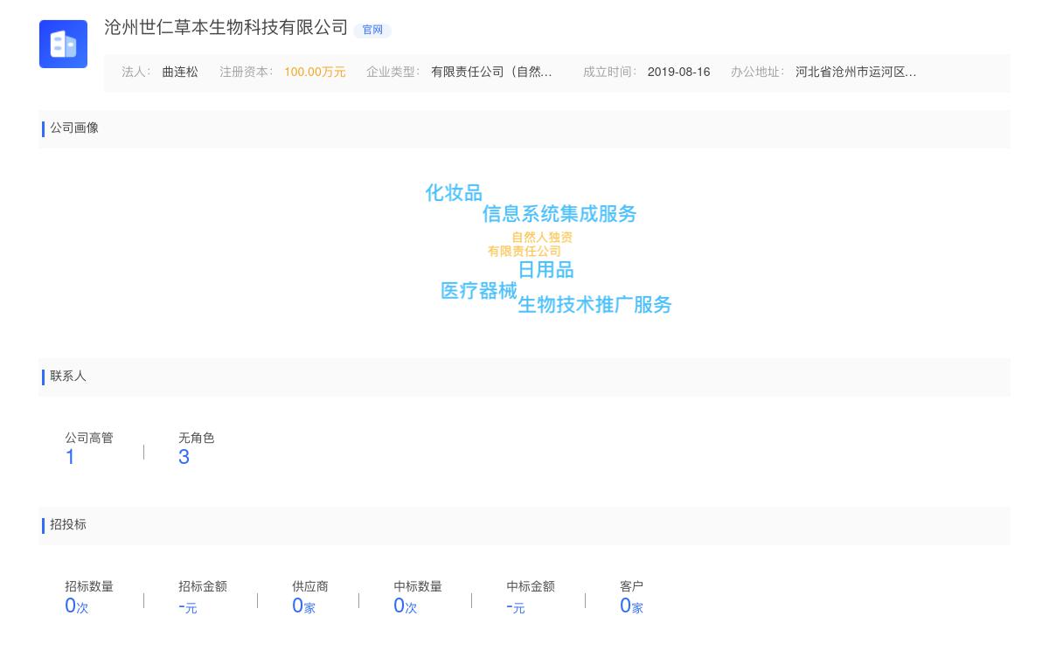Click the 企业类型 field label
This screenshot has width=1049, height=657.
[x=393, y=73]
